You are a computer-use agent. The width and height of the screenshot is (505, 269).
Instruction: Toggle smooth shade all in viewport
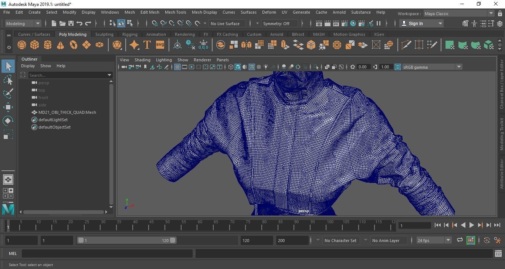(x=238, y=67)
